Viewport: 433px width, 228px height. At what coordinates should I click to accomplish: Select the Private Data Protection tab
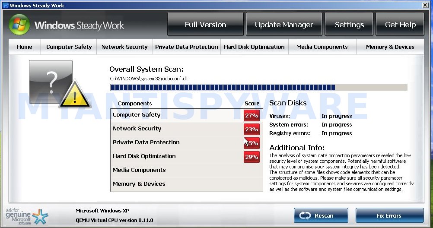point(186,47)
